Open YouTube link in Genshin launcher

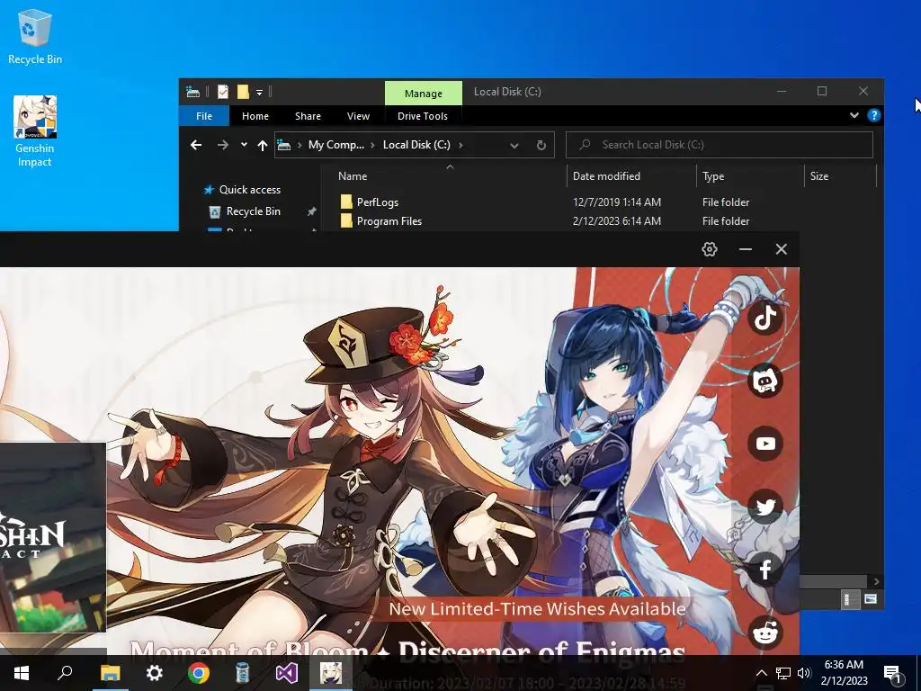[x=765, y=444]
